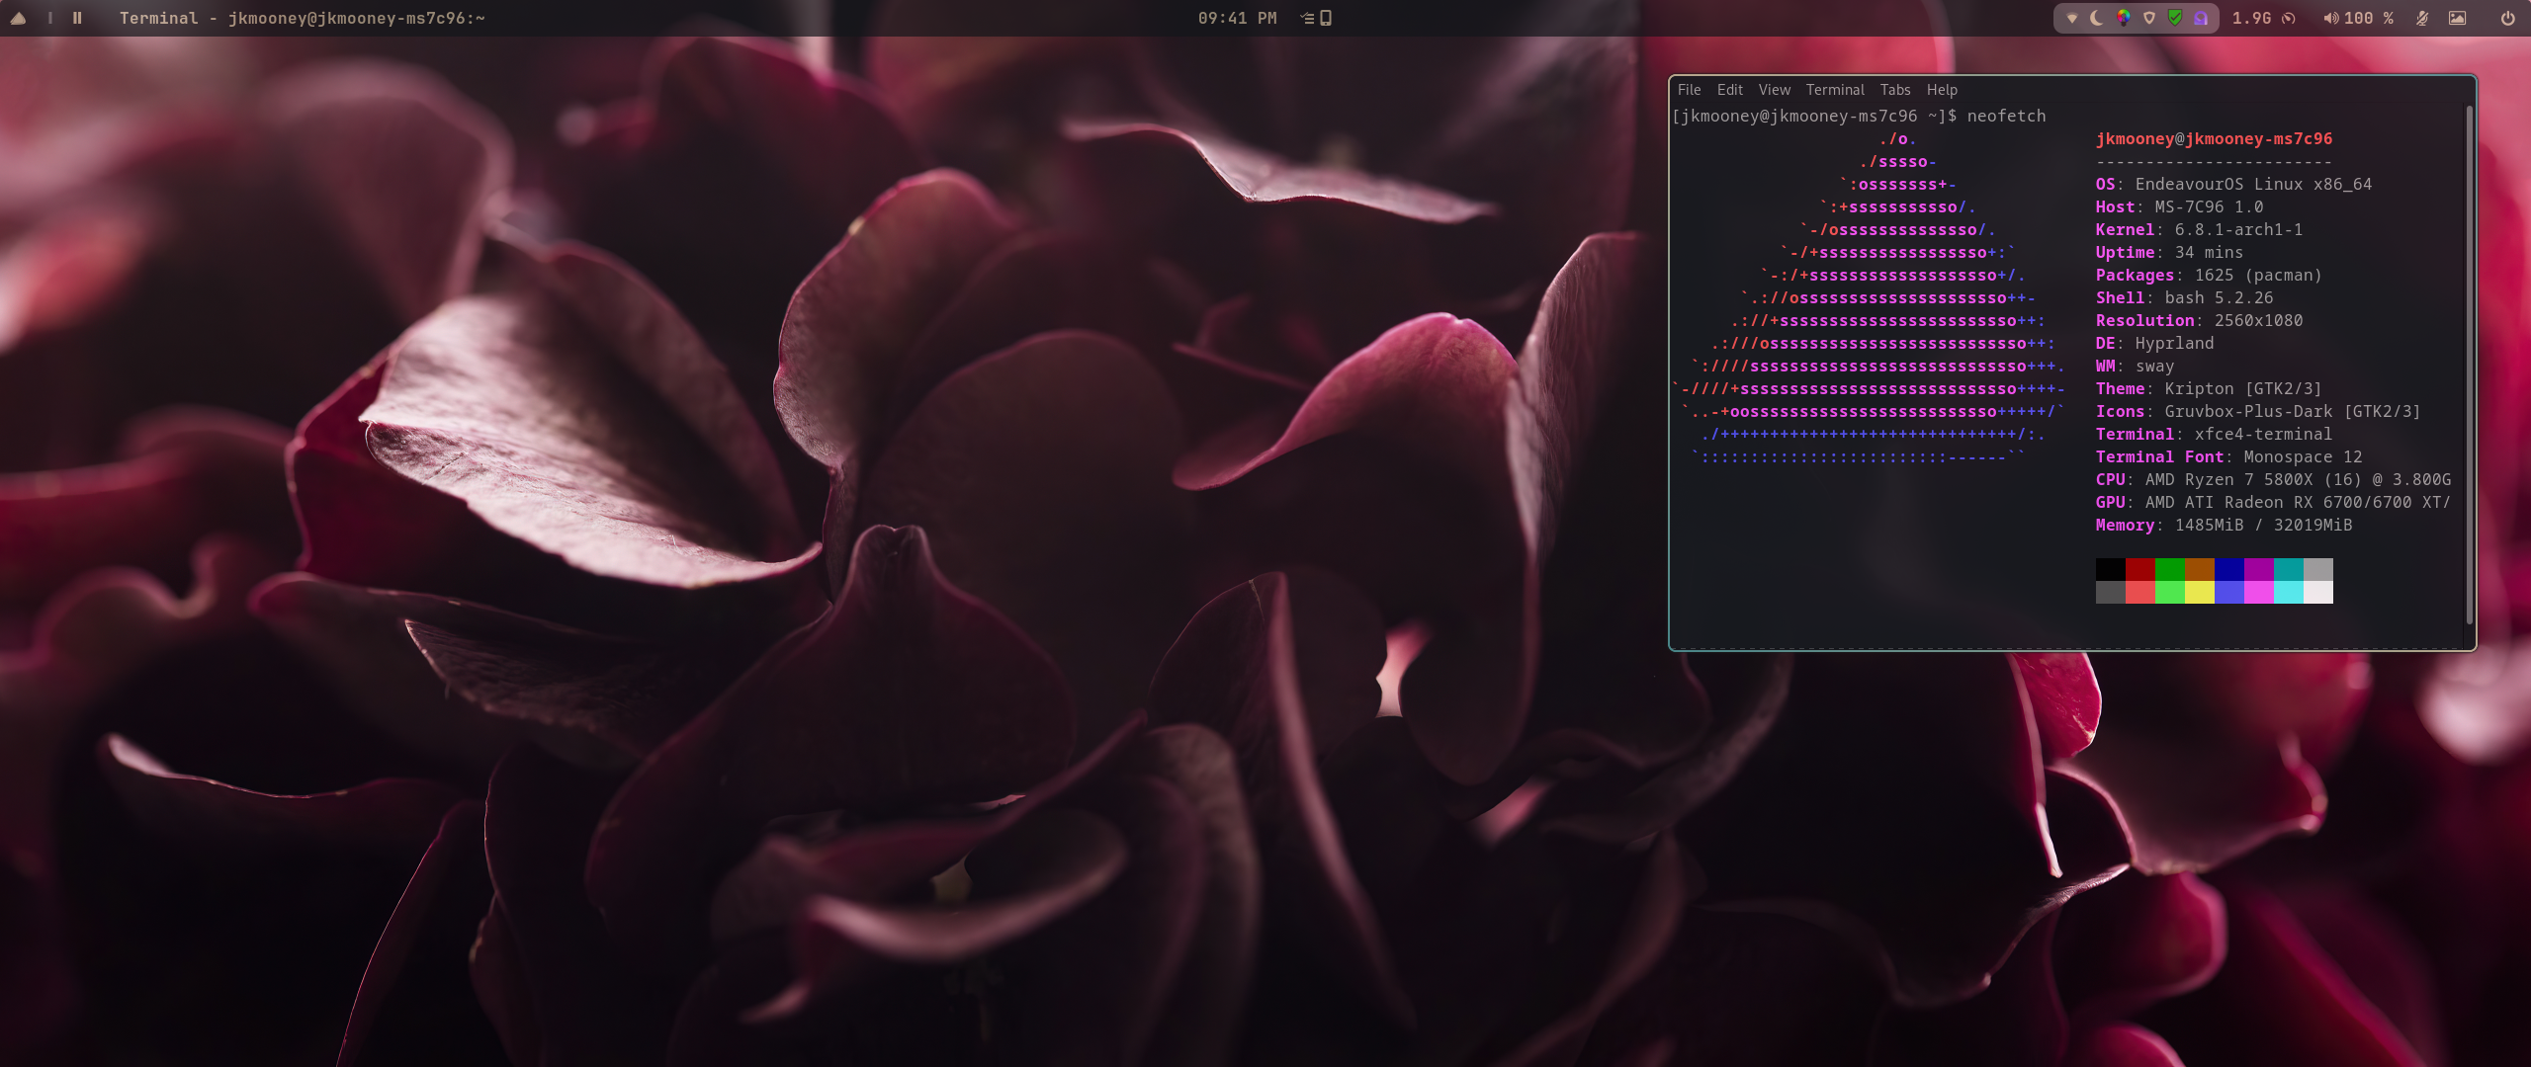The width and height of the screenshot is (2531, 1067).
Task: Click the crescent moon night-mode icon
Action: click(2097, 18)
